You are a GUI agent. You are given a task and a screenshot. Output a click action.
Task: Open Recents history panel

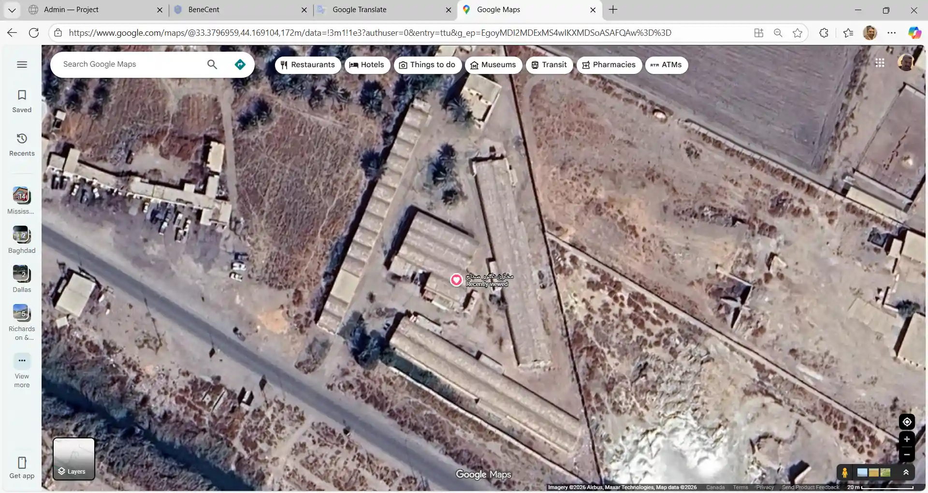[22, 145]
